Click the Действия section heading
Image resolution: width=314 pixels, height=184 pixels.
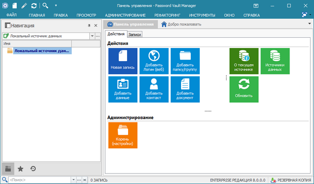(x=118, y=44)
